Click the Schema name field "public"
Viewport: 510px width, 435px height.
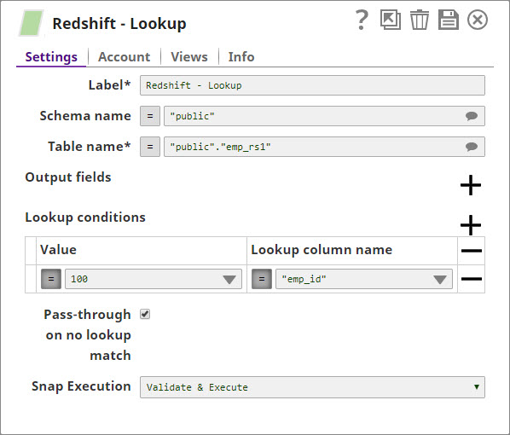click(324, 116)
